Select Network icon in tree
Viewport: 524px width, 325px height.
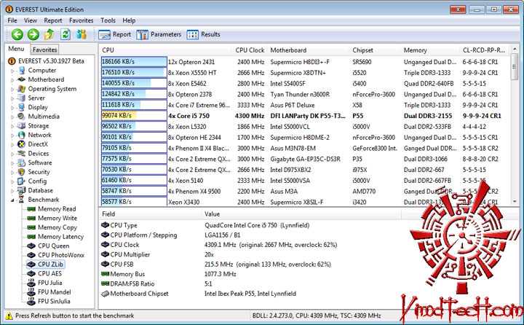22,135
